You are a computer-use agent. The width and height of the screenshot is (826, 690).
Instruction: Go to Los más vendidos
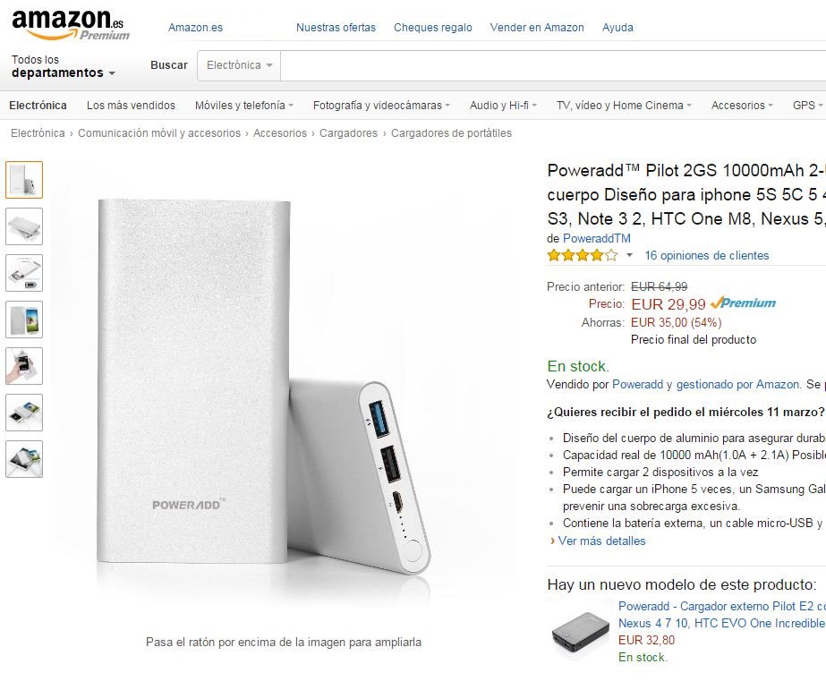click(131, 106)
